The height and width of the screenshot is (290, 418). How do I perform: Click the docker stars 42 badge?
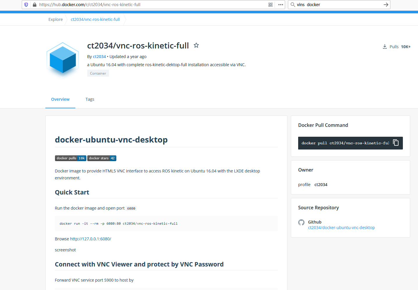tap(102, 158)
